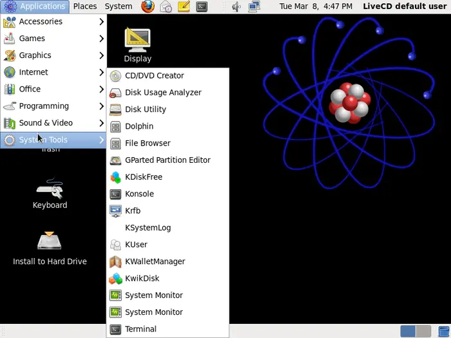
Task: Open Install to Hard Drive icon
Action: coord(50,249)
